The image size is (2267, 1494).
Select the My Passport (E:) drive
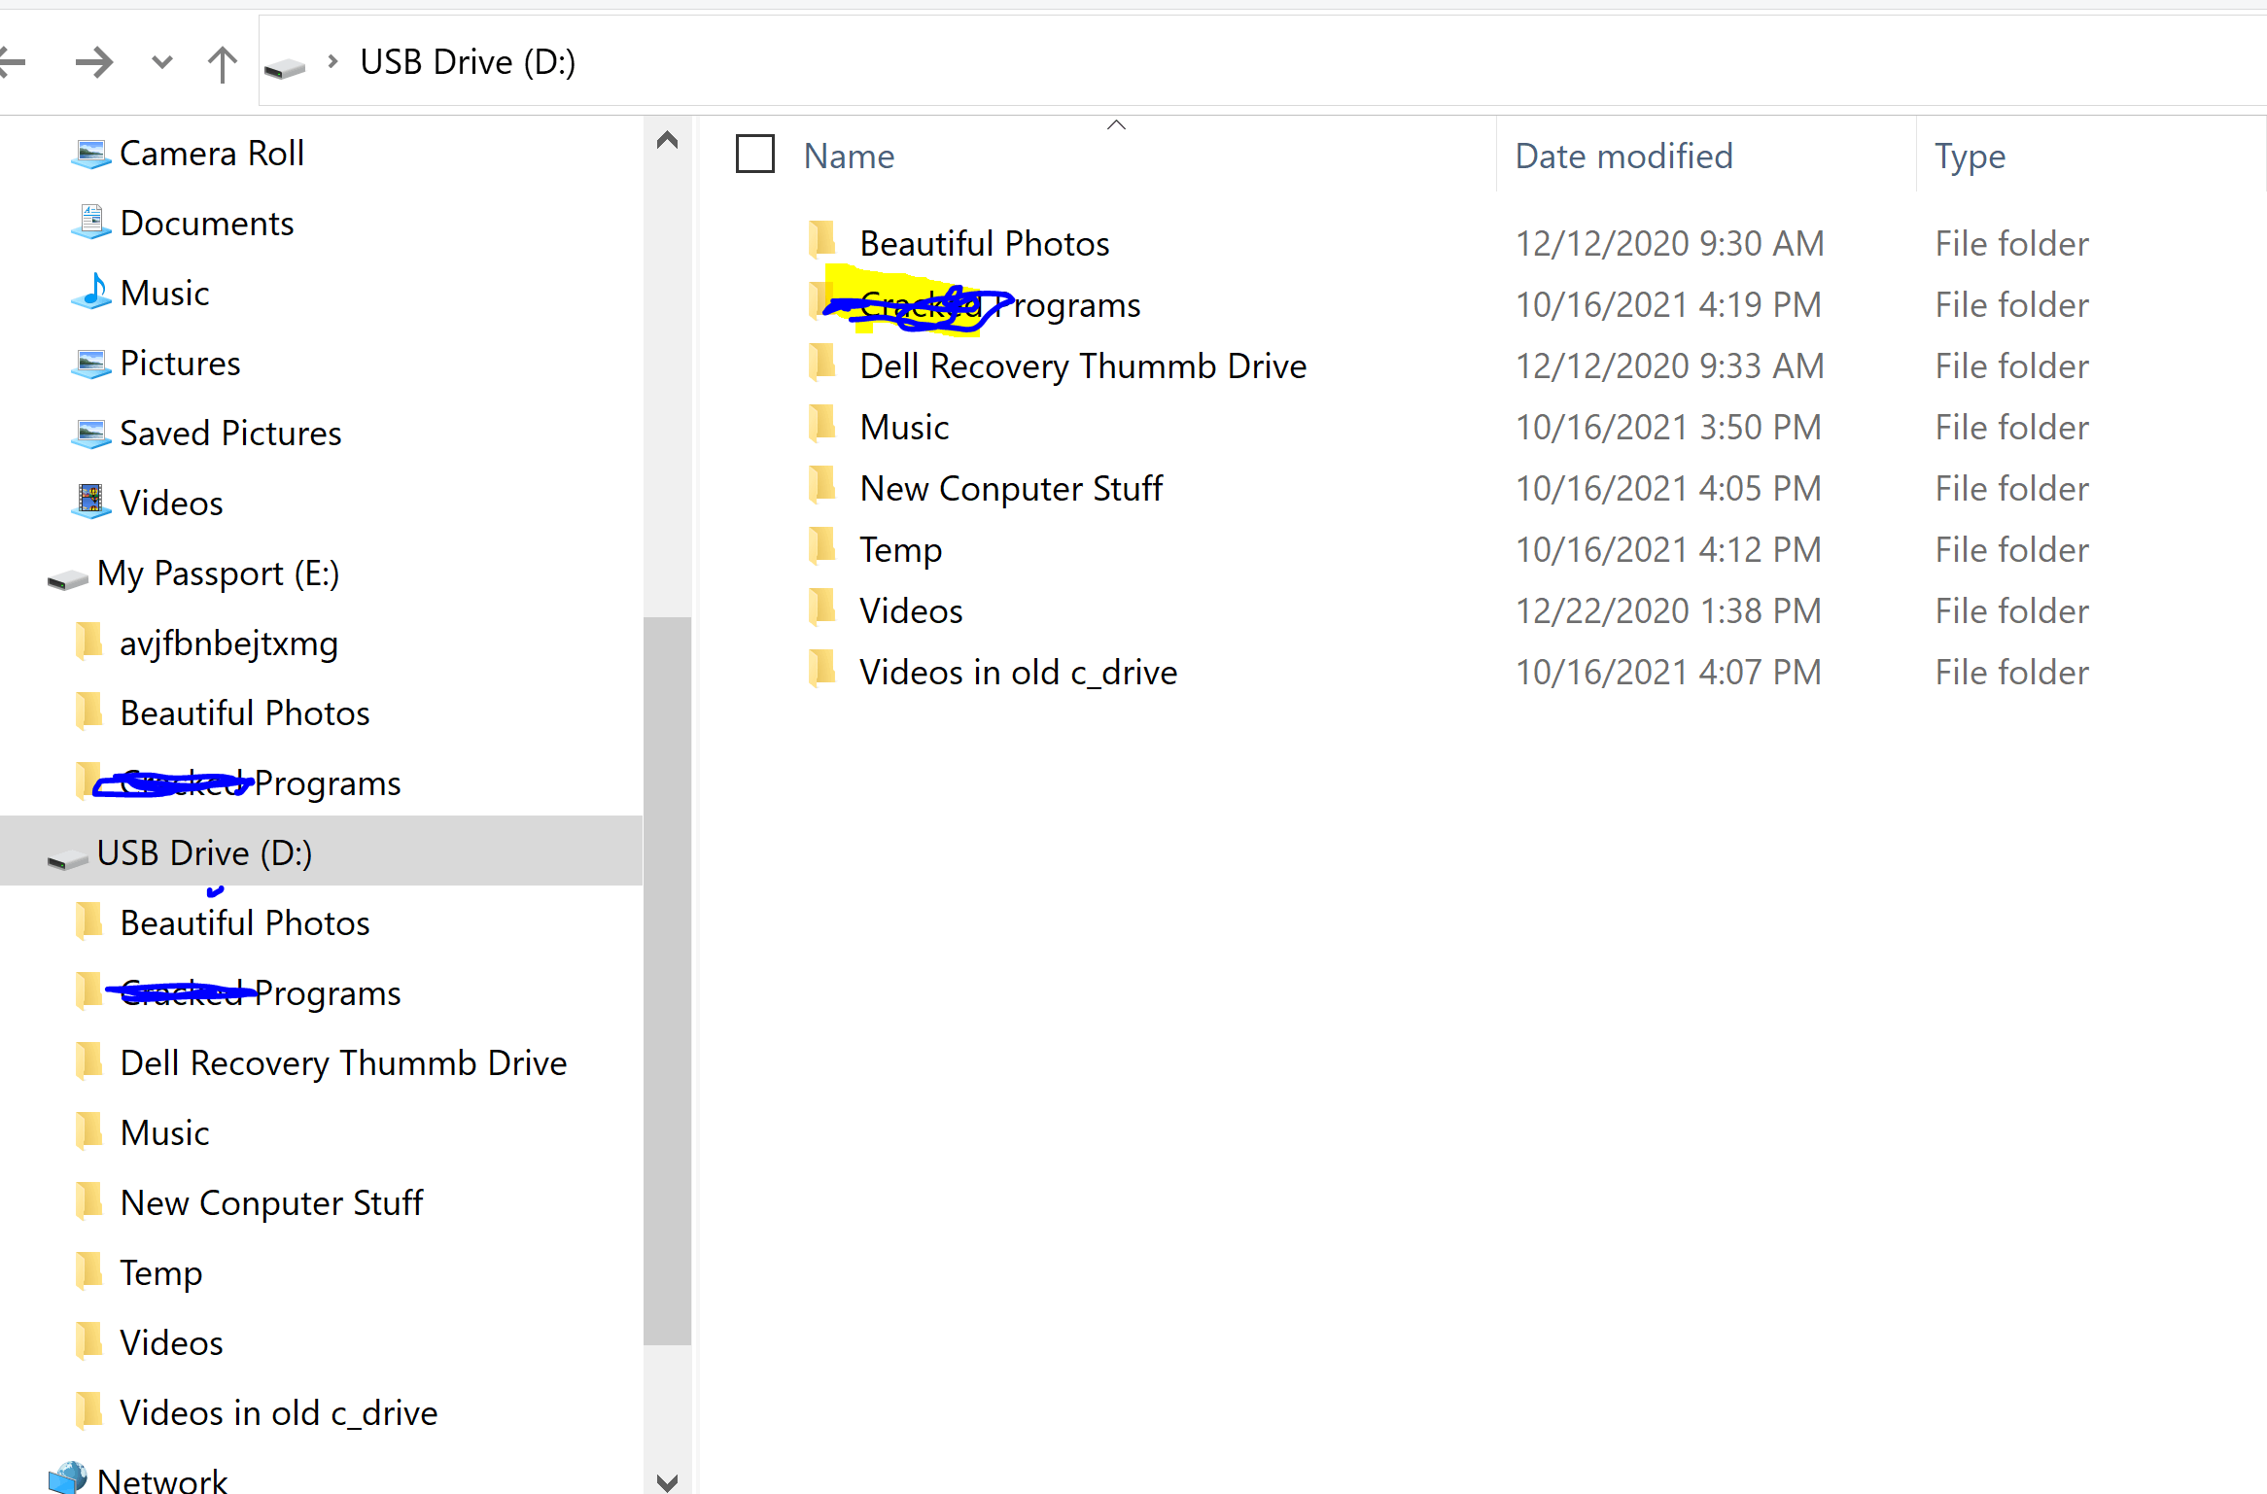click(x=218, y=573)
